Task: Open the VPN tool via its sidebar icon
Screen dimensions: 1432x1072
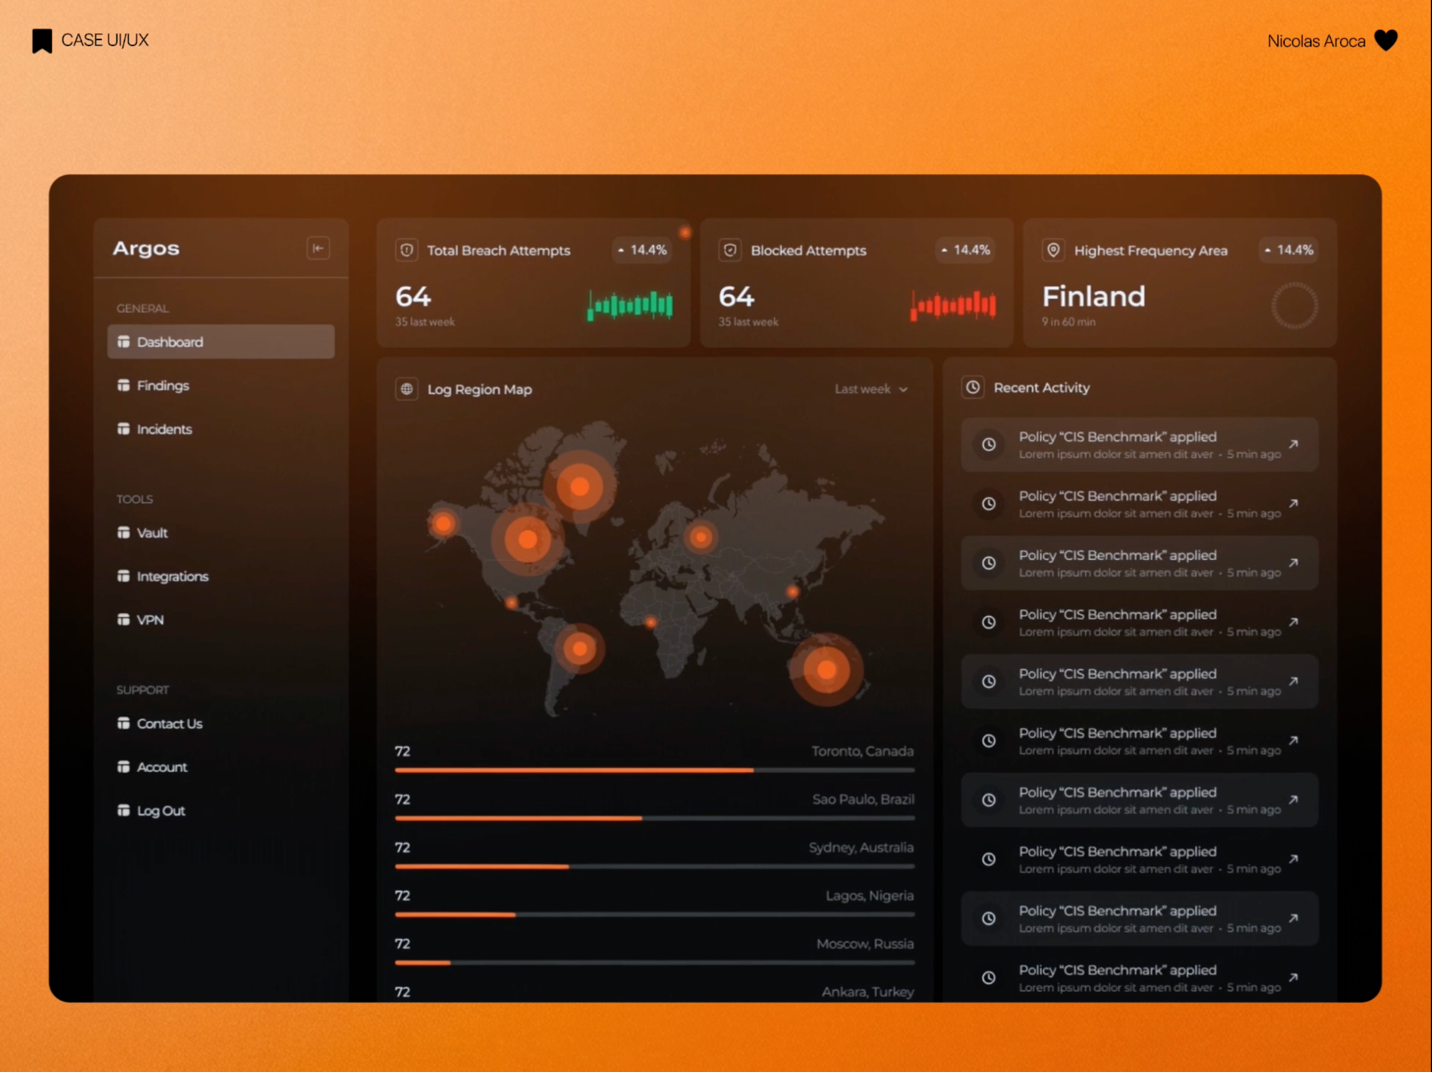Action: 124,619
